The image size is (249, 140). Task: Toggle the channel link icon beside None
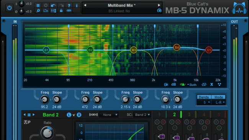[x=93, y=115]
